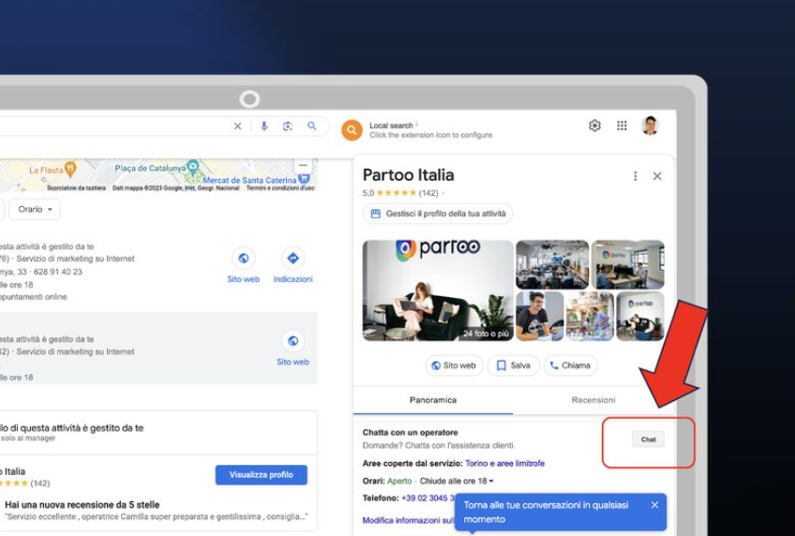
Task: Click the Chiama phone button
Action: click(570, 365)
